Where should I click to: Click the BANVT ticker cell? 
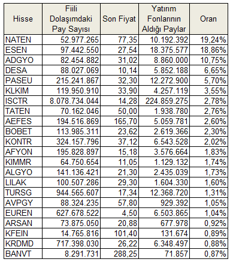pyautogui.click(x=23, y=254)
